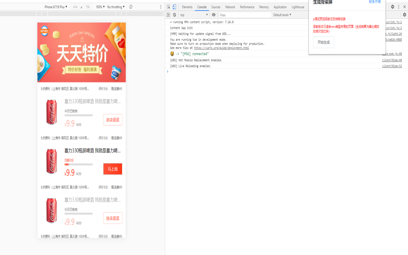408x255 pixels.
Task: Open the vuejs.org deployment guide link
Action: (222, 48)
